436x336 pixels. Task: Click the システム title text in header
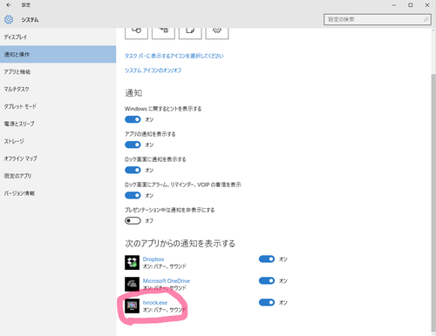coord(30,20)
